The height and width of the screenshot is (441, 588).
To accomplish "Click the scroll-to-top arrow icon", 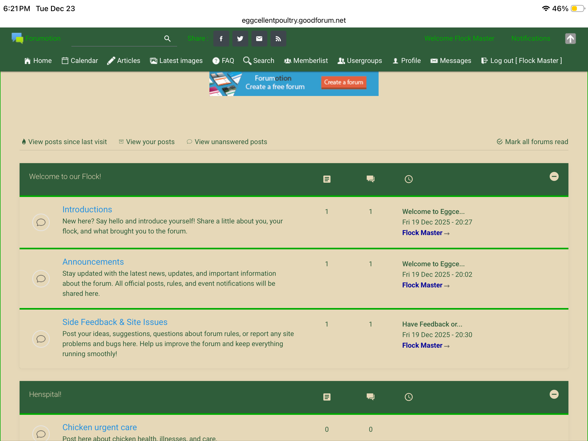I will point(570,39).
